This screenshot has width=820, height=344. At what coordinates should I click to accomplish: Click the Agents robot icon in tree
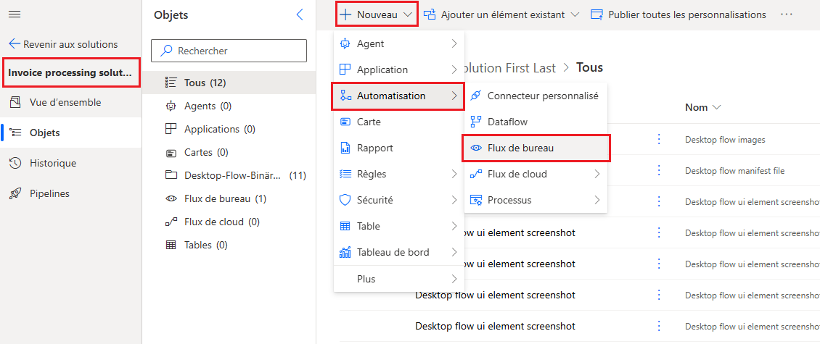pos(171,106)
